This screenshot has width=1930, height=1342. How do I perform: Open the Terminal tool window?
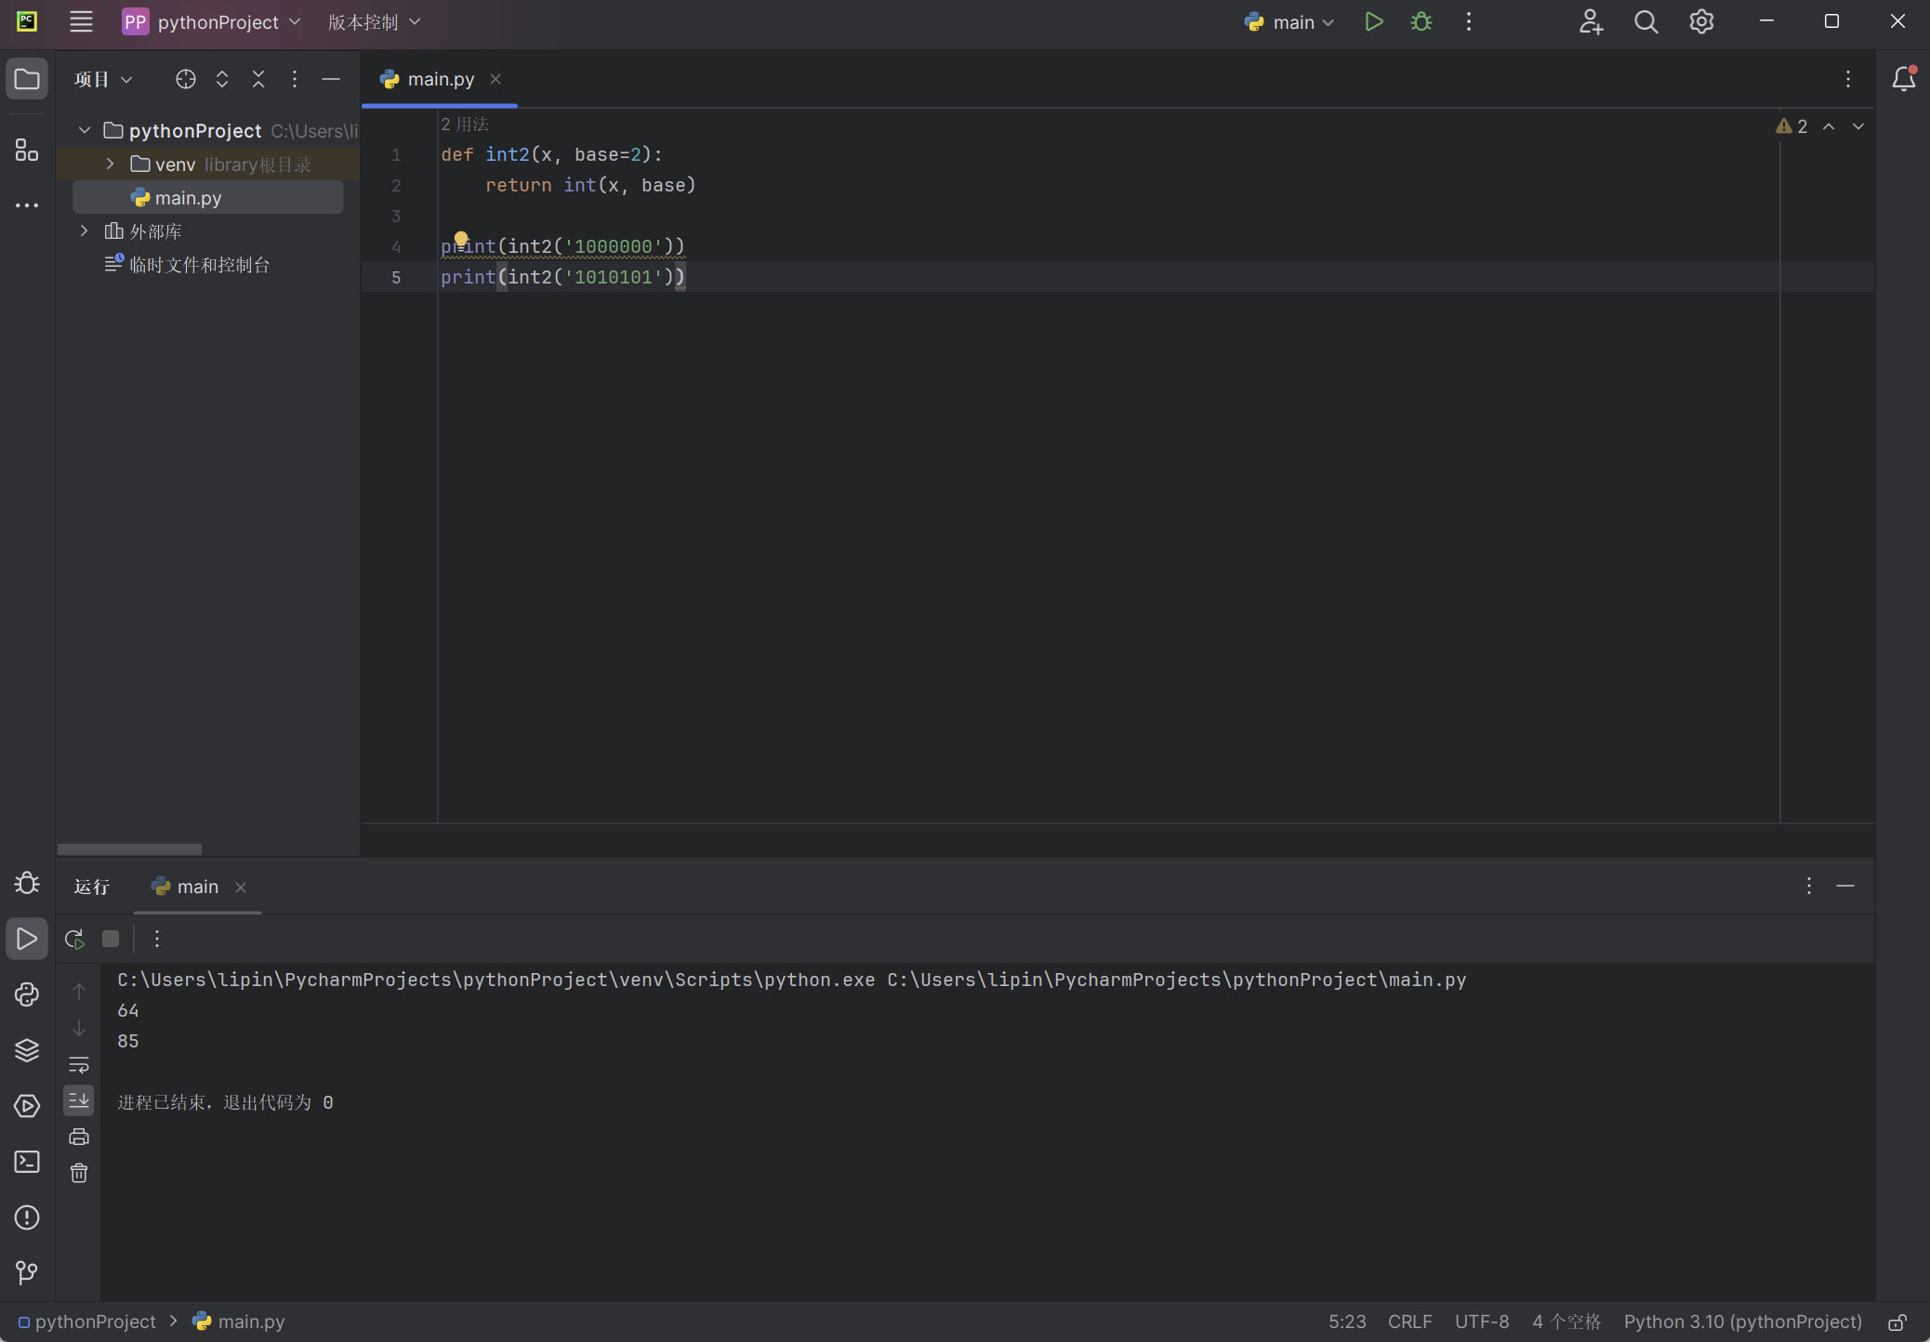pos(27,1162)
